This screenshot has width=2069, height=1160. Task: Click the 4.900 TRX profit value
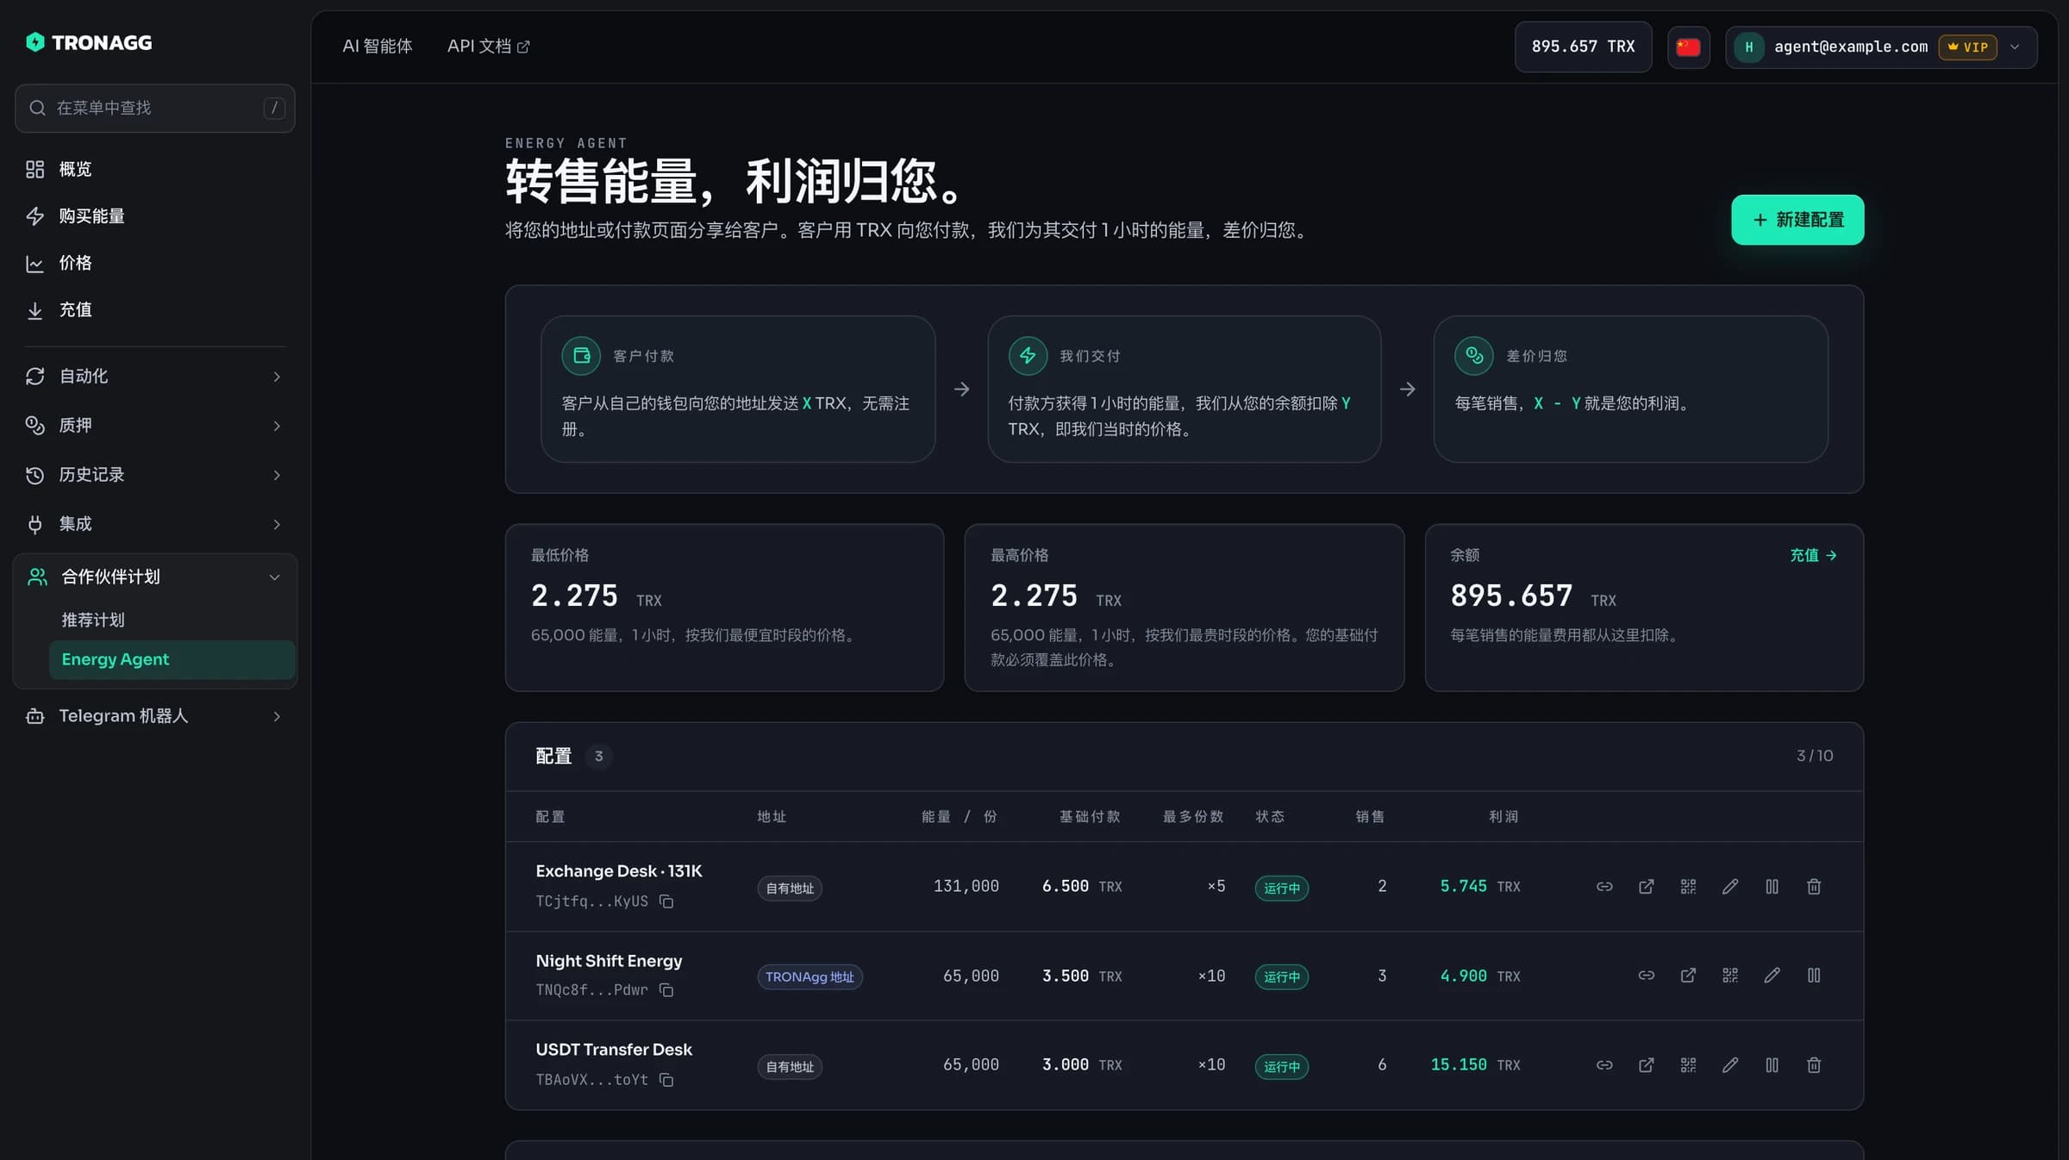[x=1480, y=976]
